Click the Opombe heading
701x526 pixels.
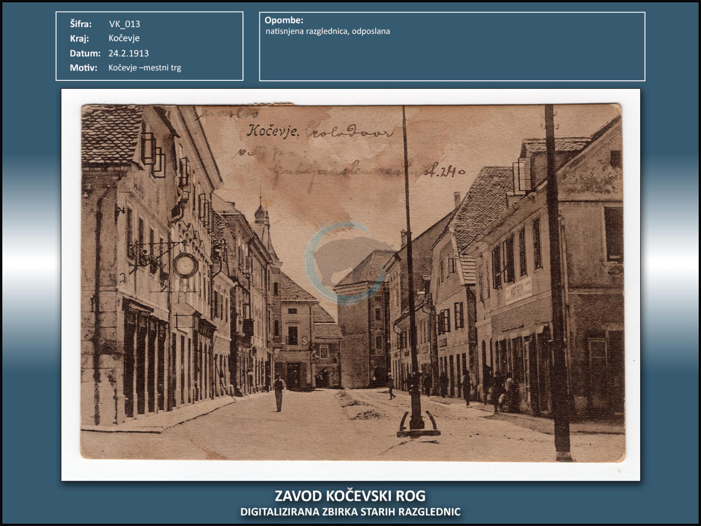[x=284, y=20]
